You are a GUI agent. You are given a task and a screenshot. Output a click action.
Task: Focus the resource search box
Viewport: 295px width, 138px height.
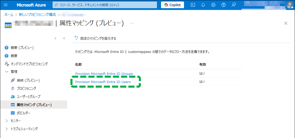tap(105, 5)
